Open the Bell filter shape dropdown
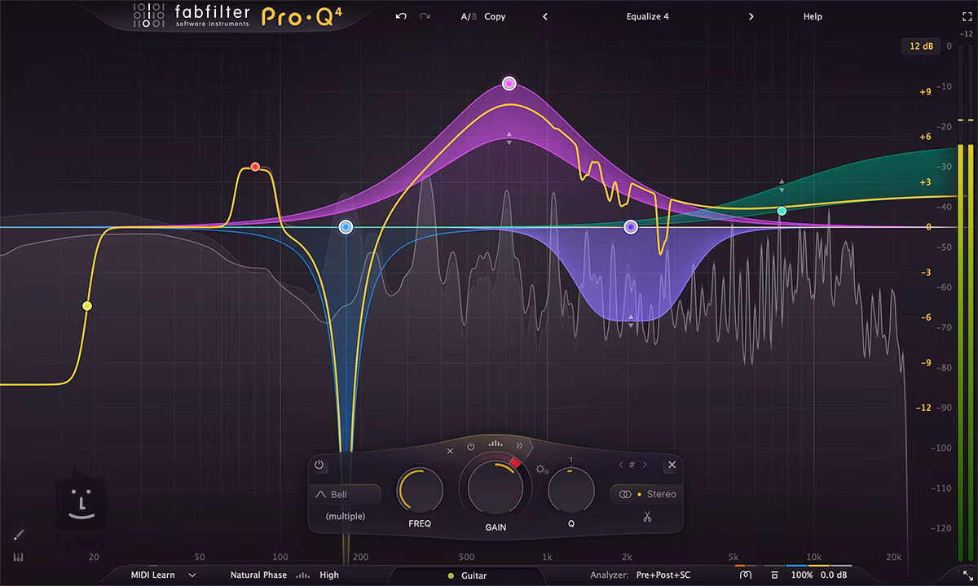Screen dimensions: 978x586 click(x=345, y=494)
